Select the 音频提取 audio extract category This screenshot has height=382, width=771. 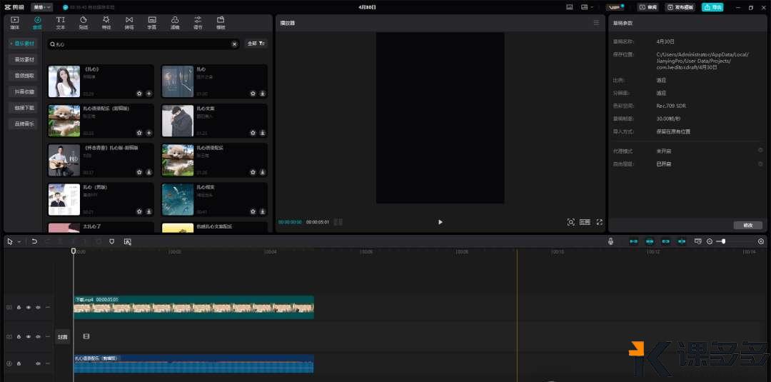[x=23, y=76]
